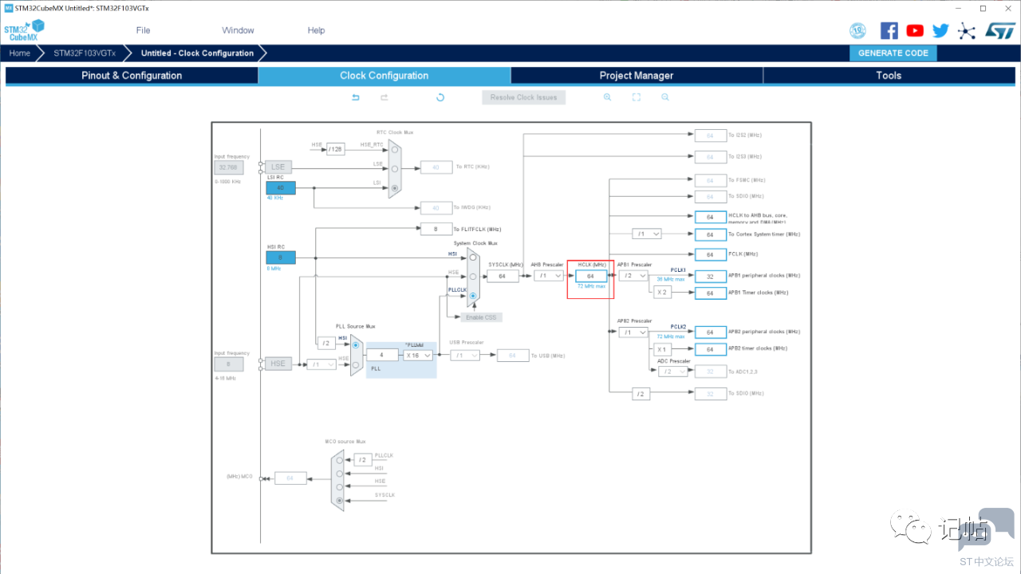Open the ST Facebook page icon
Screen dimensions: 1021x574
pyautogui.click(x=889, y=30)
